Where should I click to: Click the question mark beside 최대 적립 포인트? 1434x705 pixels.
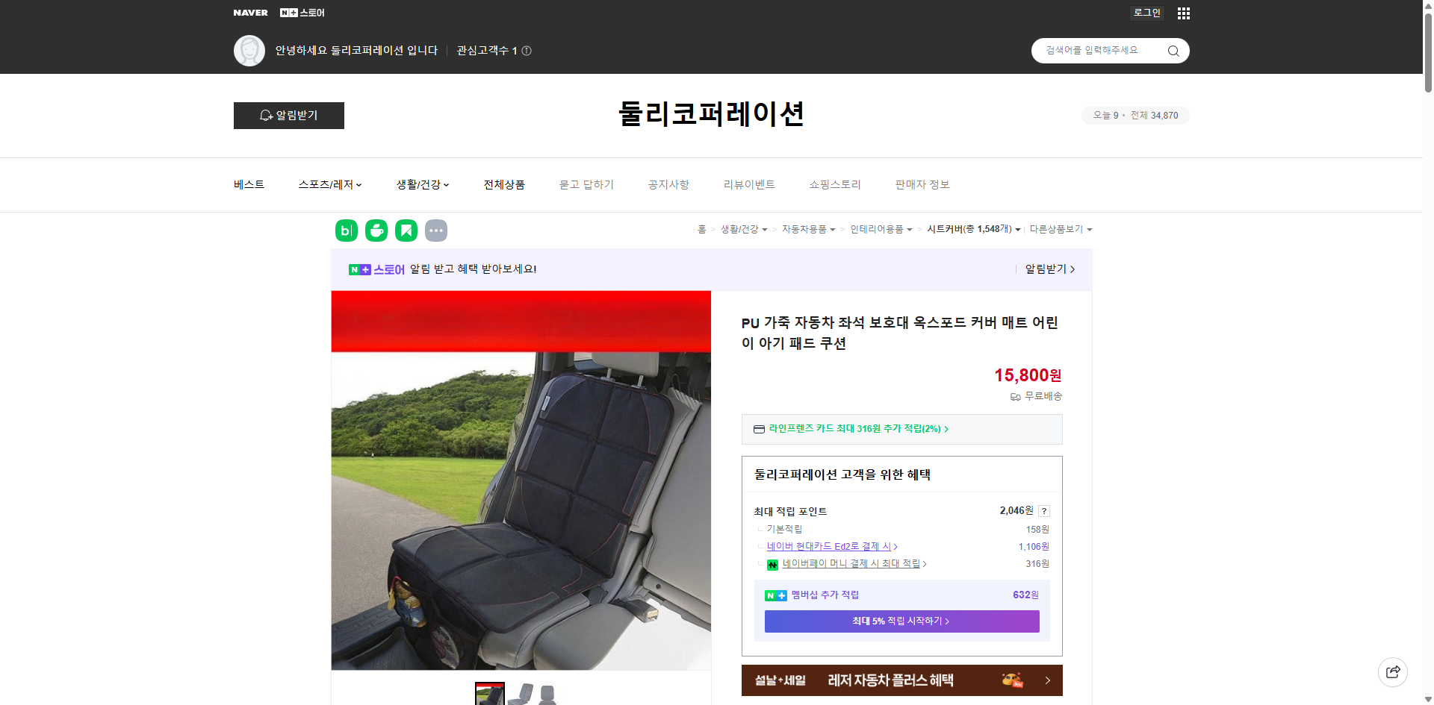(x=1044, y=510)
